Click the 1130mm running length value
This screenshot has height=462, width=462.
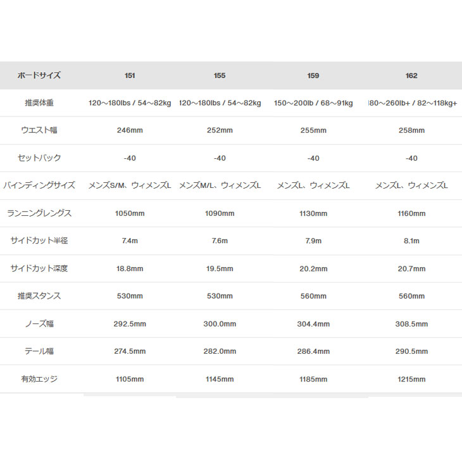pyautogui.click(x=313, y=214)
